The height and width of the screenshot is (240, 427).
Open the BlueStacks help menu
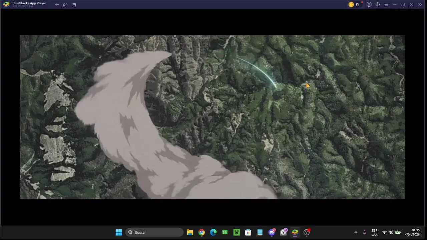click(378, 5)
